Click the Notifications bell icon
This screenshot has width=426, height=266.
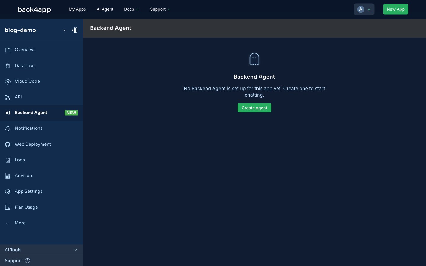(x=8, y=129)
